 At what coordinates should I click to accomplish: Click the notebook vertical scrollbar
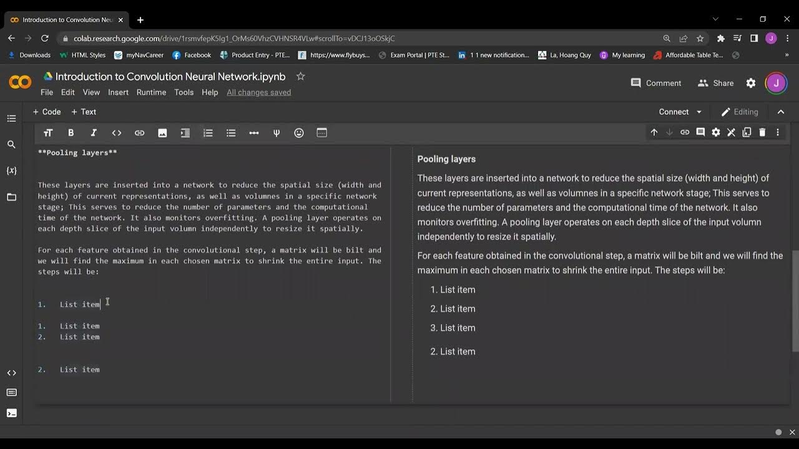[x=795, y=301]
